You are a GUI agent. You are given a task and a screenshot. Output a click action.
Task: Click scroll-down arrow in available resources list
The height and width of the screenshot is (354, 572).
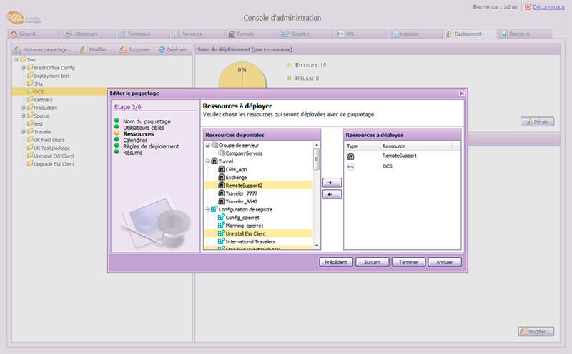coord(316,246)
